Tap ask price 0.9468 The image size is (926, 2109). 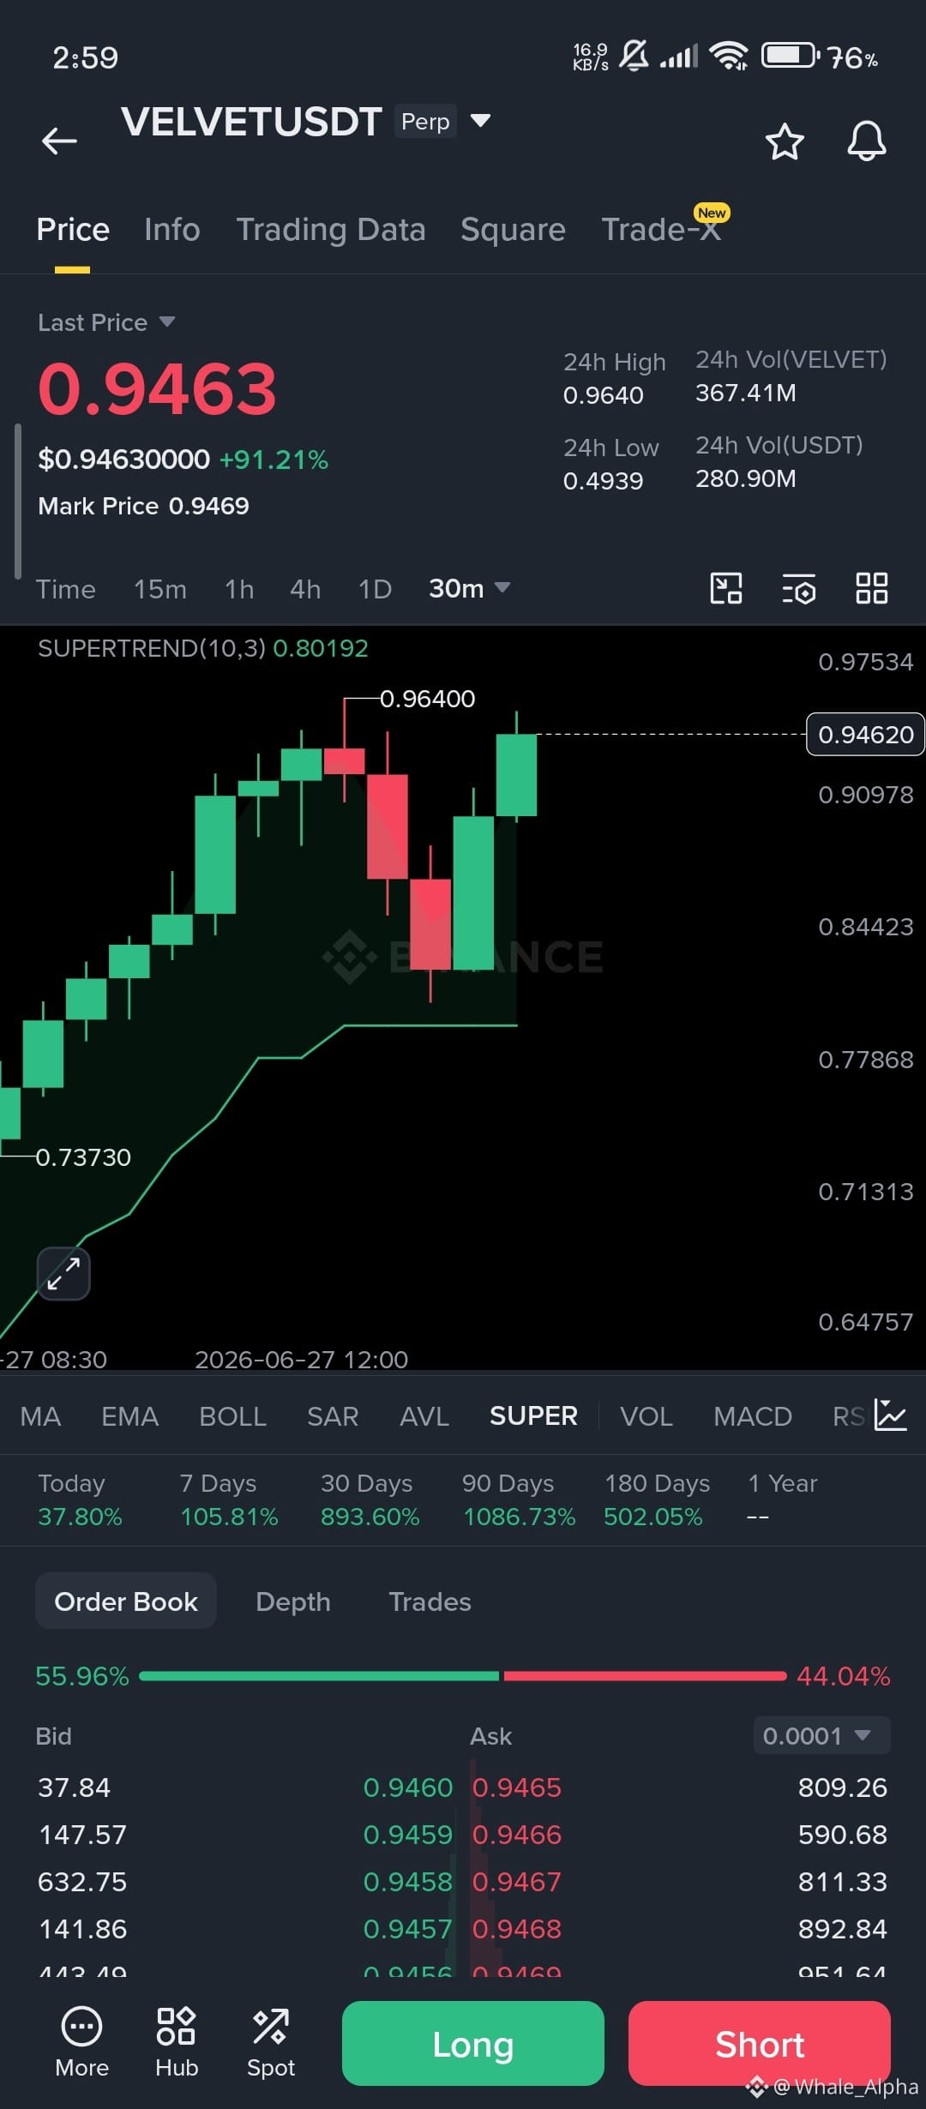click(517, 1929)
